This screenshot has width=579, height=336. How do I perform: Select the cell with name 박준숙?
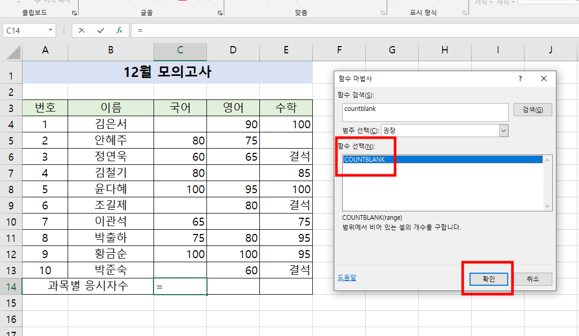[111, 271]
